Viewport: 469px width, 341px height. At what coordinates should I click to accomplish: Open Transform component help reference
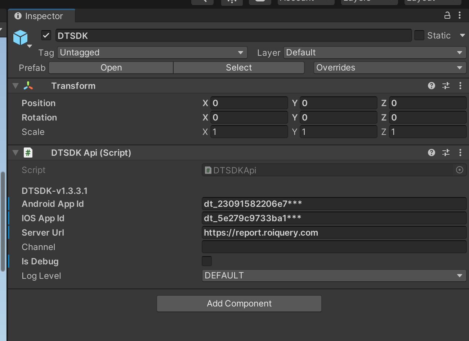(432, 86)
